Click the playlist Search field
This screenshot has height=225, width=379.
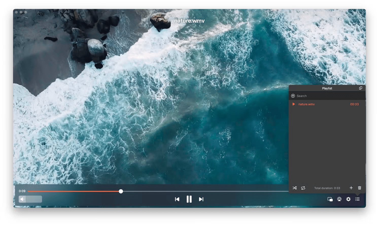pos(327,96)
